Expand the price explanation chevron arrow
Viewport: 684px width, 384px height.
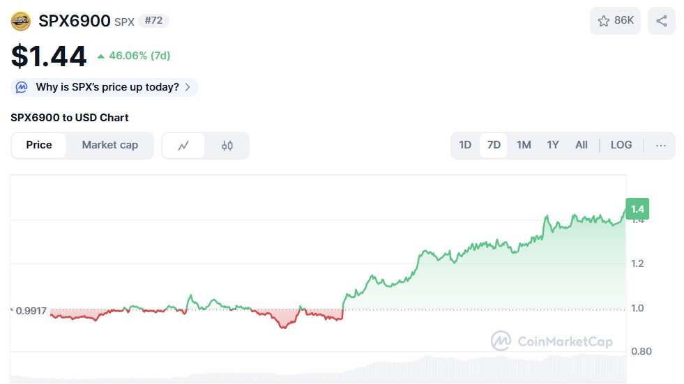[188, 87]
